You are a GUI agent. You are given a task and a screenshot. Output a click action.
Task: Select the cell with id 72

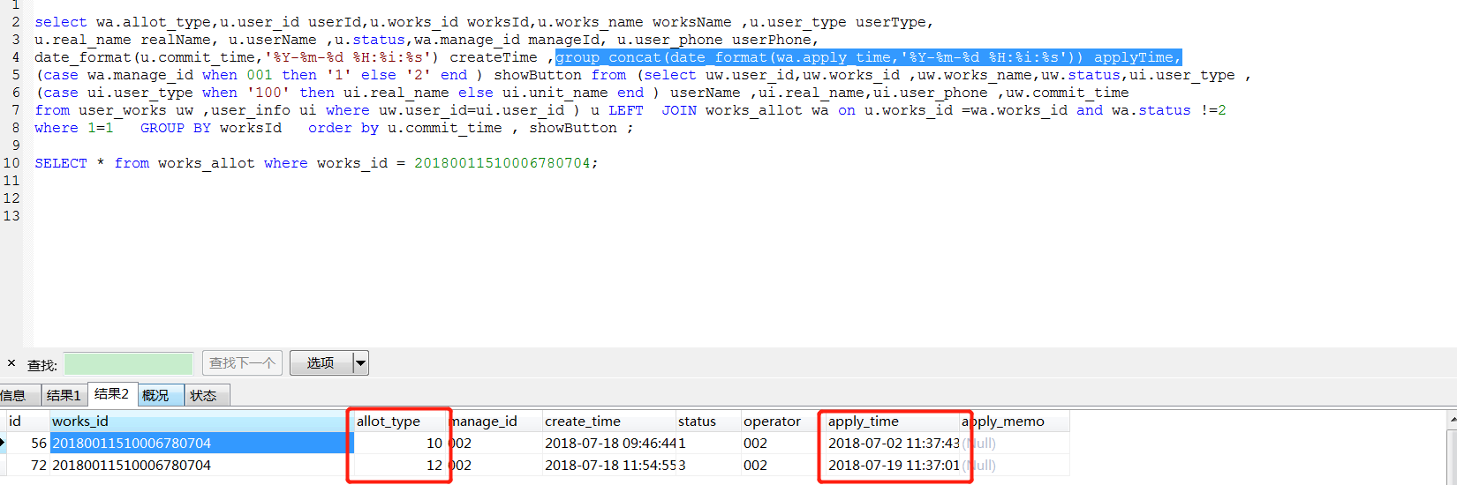click(x=27, y=465)
